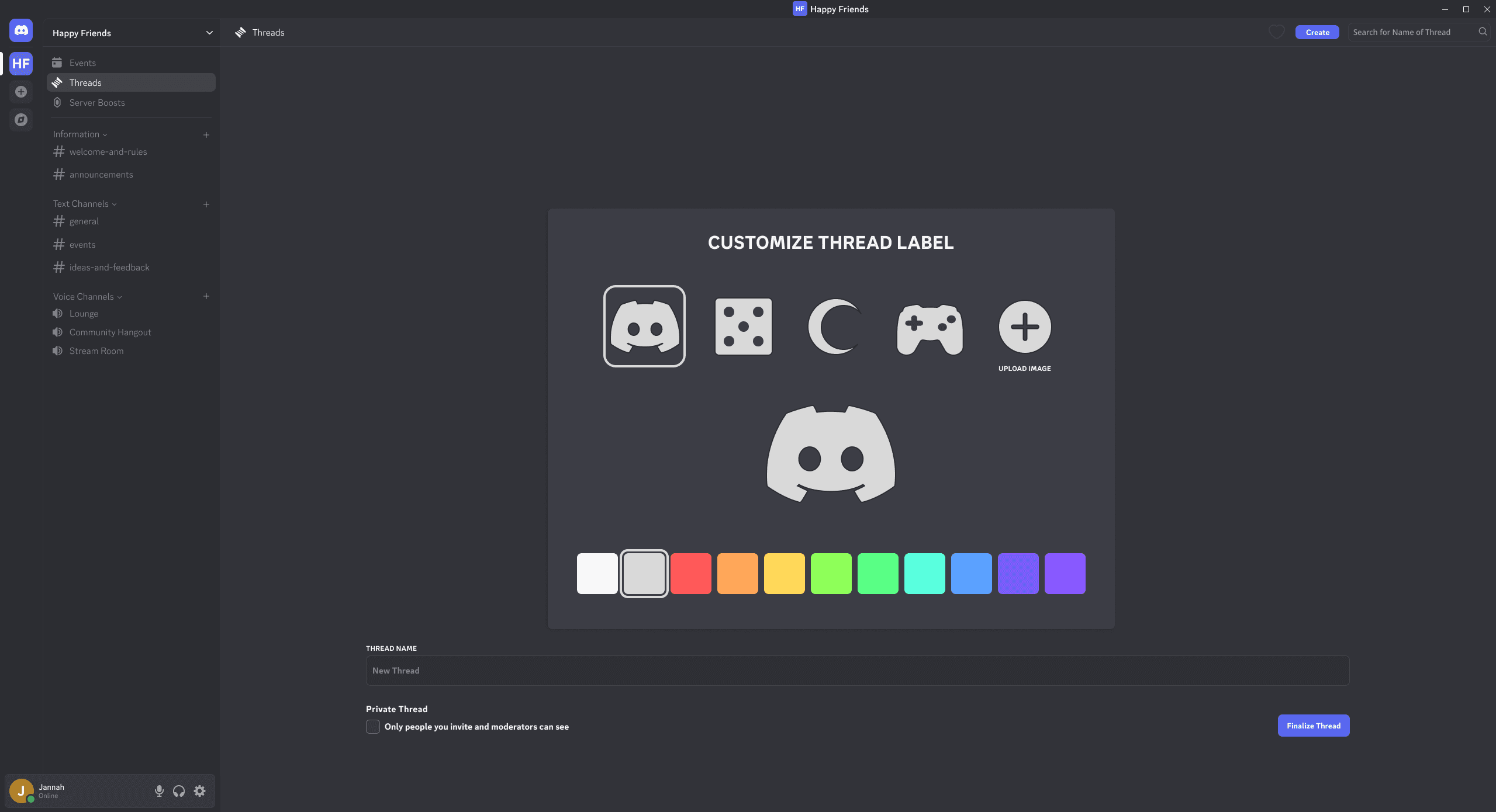The image size is (1496, 812).
Task: Open User Settings gear icon
Action: [x=200, y=791]
